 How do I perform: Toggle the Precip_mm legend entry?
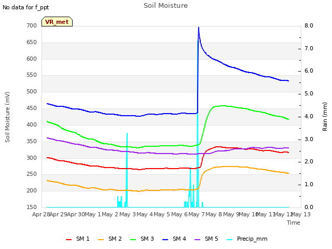247,239
